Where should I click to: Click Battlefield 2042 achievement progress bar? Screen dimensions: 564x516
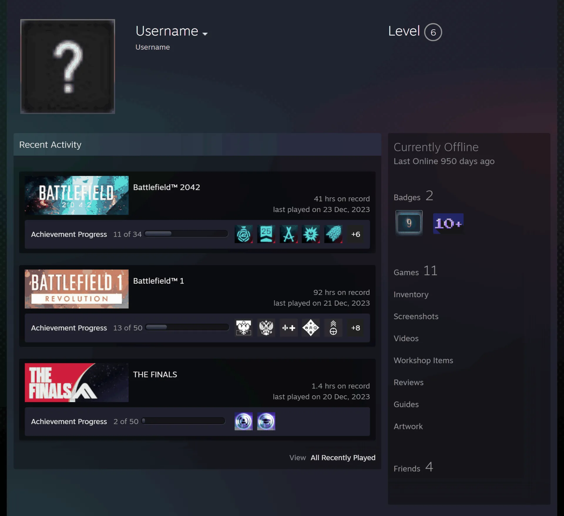click(x=186, y=234)
